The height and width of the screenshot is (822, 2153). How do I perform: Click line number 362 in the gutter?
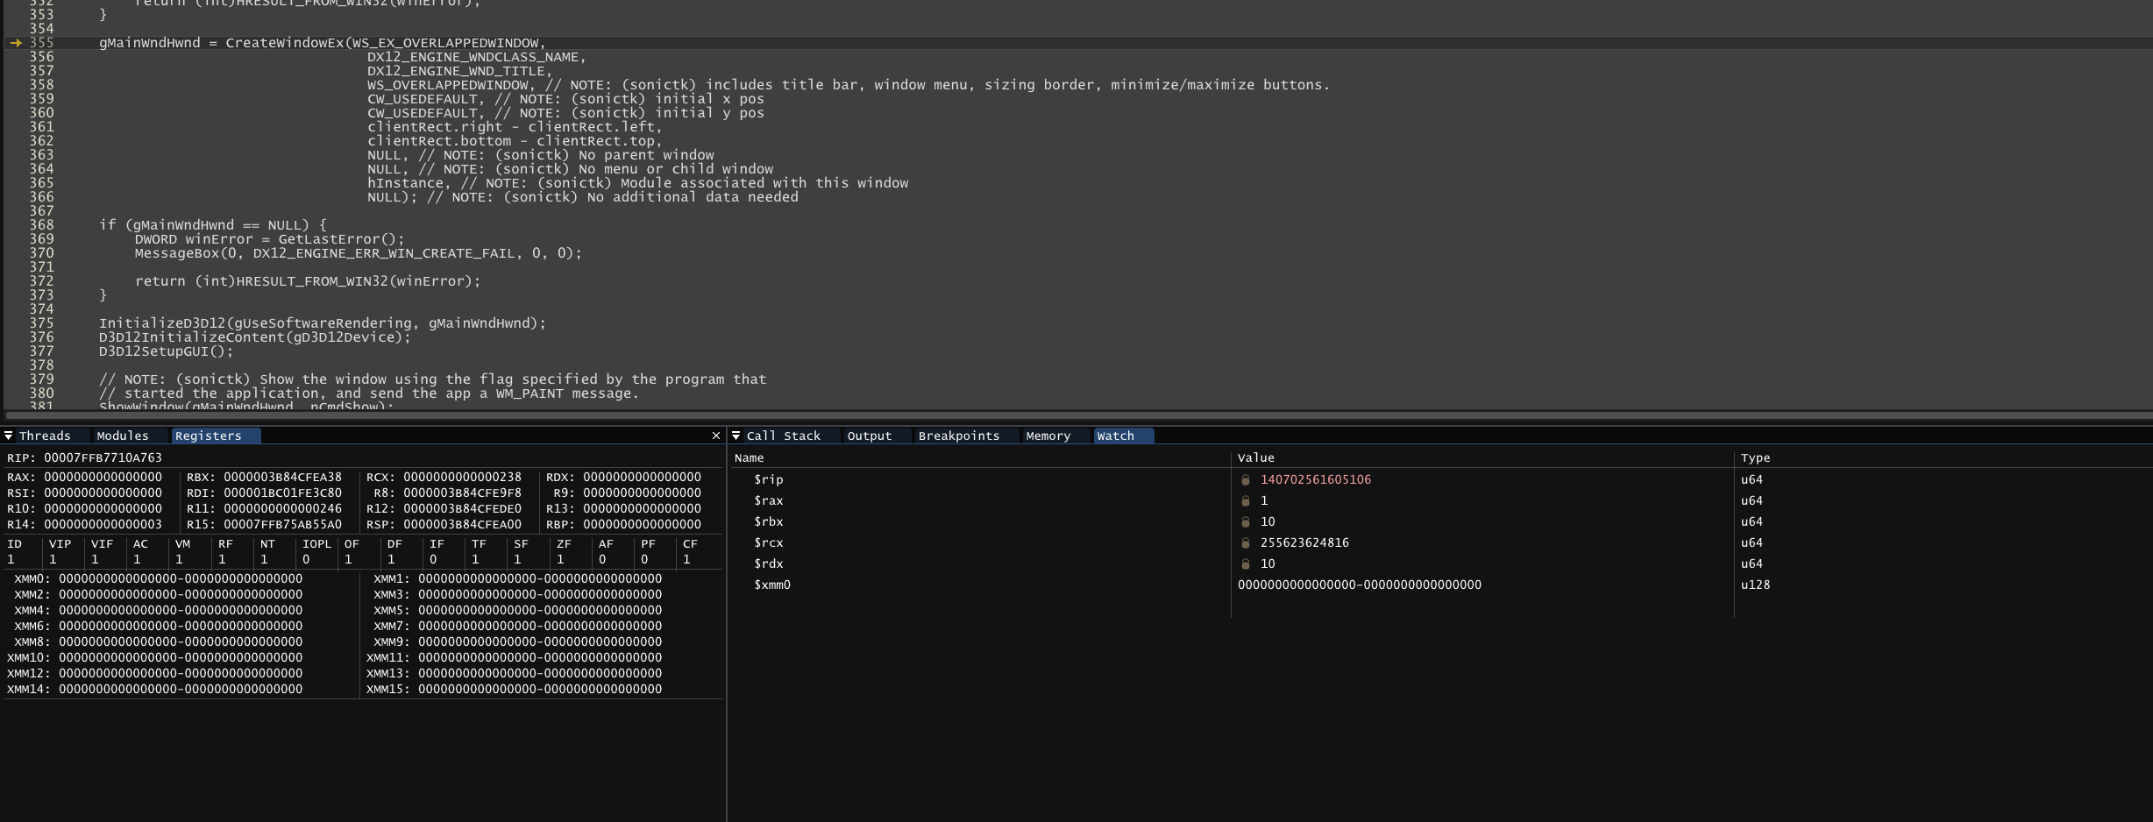coord(41,140)
